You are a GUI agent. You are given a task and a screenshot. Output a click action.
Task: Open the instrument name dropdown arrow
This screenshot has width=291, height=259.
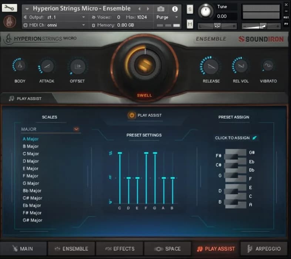click(x=27, y=9)
